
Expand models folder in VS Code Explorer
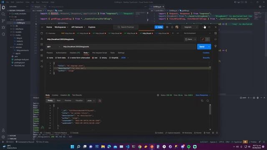tap(18, 32)
